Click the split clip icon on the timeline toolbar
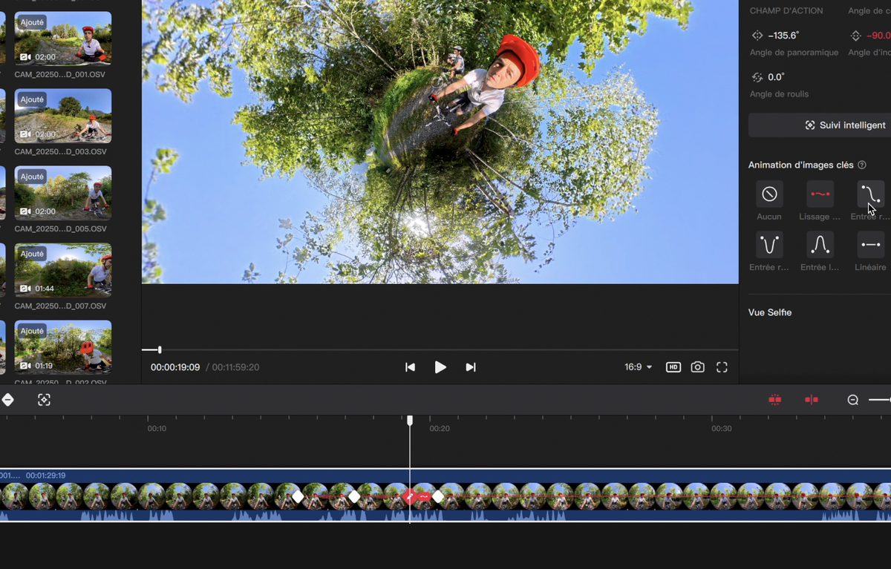891x569 pixels. (811, 400)
